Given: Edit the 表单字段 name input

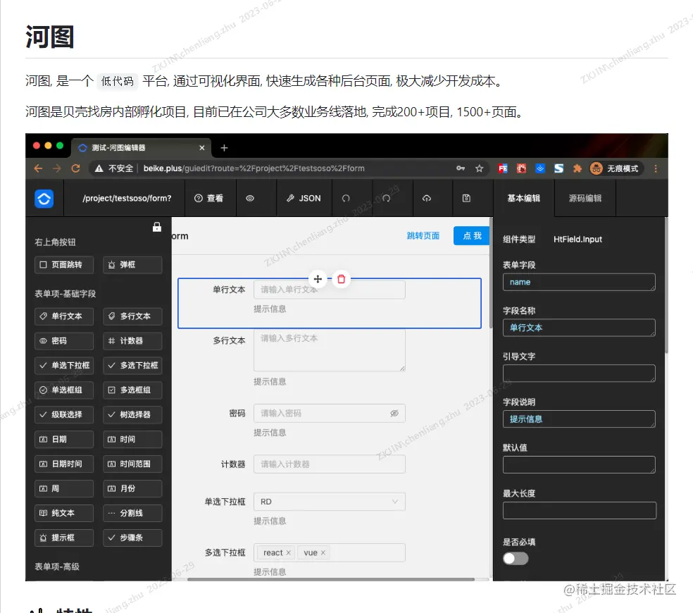Looking at the screenshot, I should (579, 282).
